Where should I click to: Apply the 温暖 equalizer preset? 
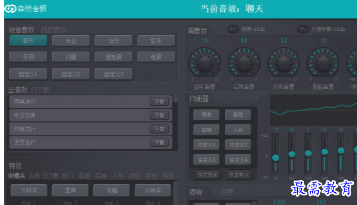point(206,130)
